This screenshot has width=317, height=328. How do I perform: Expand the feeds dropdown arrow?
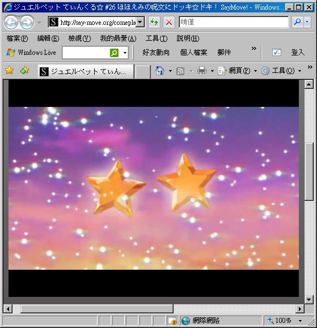pos(191,71)
